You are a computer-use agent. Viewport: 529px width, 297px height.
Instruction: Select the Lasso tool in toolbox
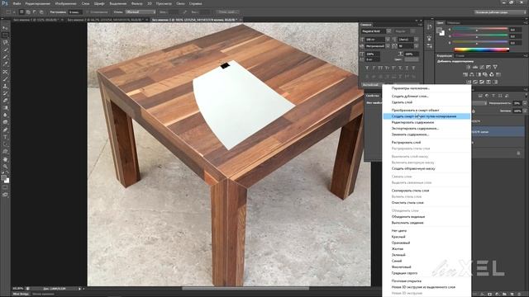[x=5, y=43]
